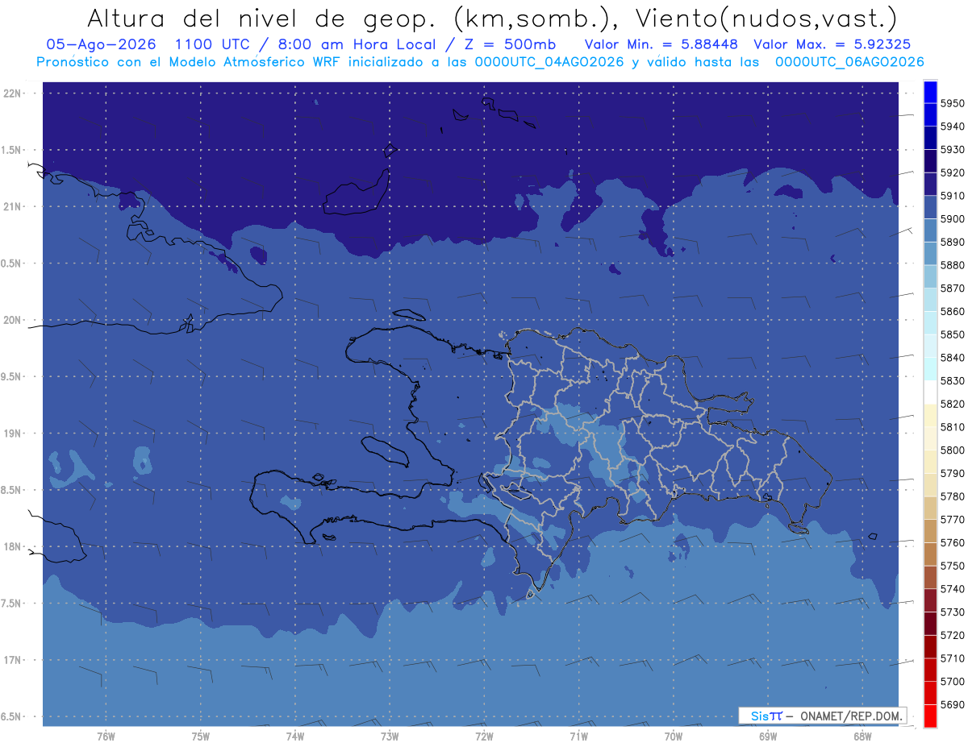Click the colorbar swatch between 5920 and 5930
This screenshot has width=968, height=747.
[x=930, y=161]
